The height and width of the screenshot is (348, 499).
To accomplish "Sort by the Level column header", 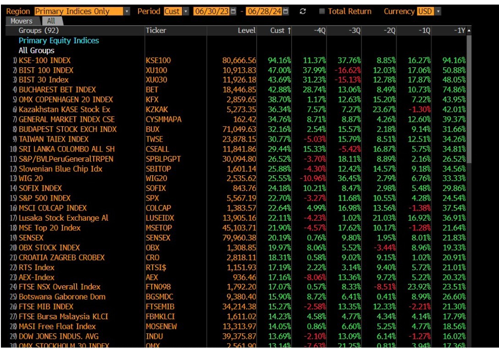I will click(x=232, y=31).
